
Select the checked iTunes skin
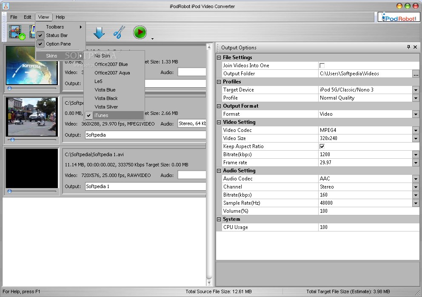(114, 115)
